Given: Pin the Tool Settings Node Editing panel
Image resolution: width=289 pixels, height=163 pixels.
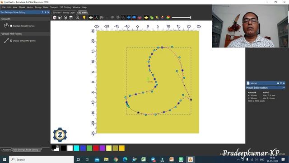Looking at the screenshot, I should pyautogui.click(x=45, y=12).
